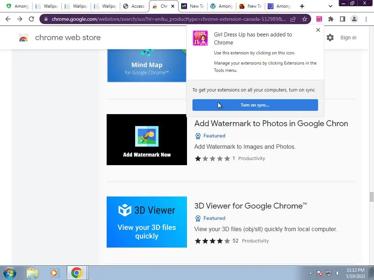Bookmark this page with the star icon
Screen dimensions: 374x280
[x=305, y=19]
